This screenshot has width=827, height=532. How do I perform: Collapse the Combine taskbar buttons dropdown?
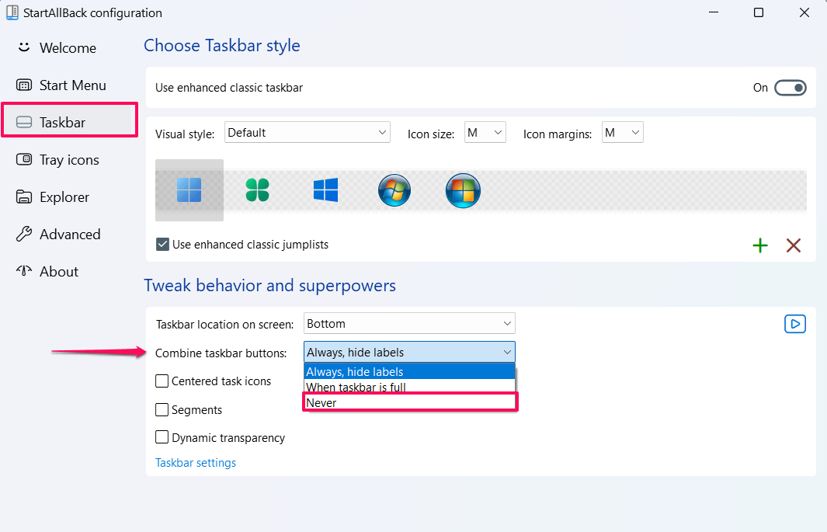coord(409,352)
